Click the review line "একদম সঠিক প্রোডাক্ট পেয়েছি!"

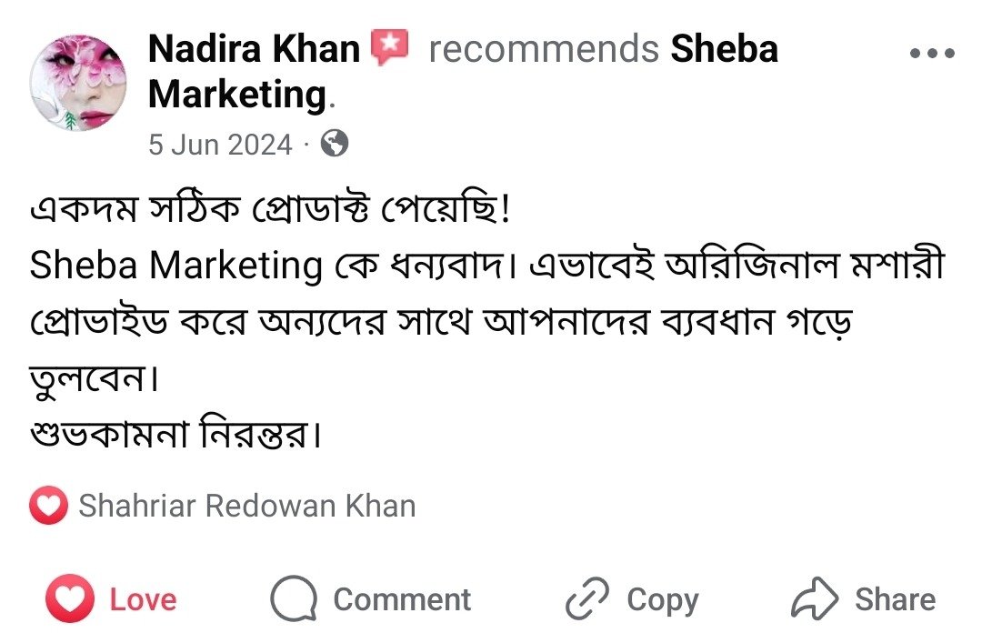click(x=271, y=212)
